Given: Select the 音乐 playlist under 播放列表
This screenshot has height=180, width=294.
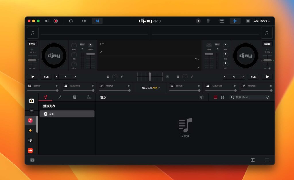Looking at the screenshot, I should (67, 114).
